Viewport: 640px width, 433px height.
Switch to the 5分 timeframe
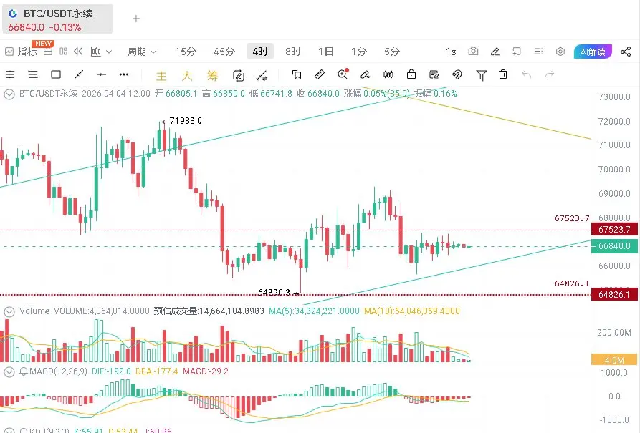392,52
